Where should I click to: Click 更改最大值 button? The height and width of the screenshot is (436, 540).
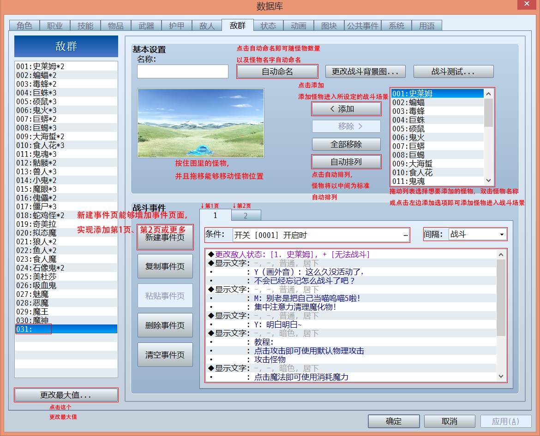(x=66, y=395)
